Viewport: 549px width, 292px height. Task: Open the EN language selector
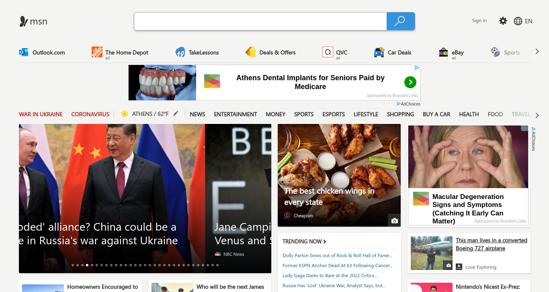[x=529, y=21]
